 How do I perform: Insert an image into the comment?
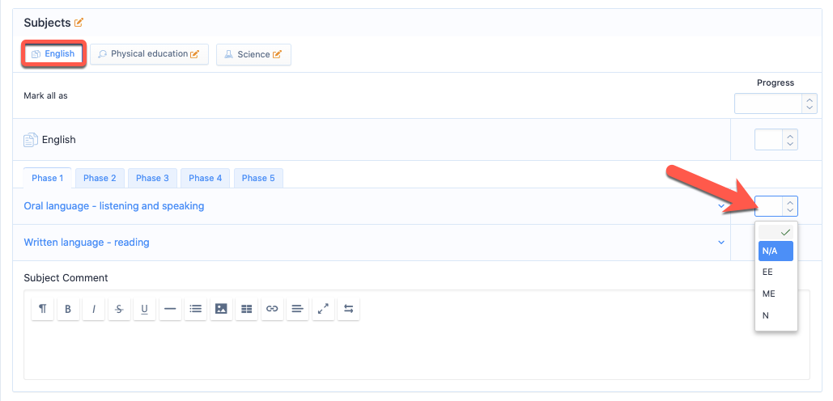pyautogui.click(x=220, y=309)
